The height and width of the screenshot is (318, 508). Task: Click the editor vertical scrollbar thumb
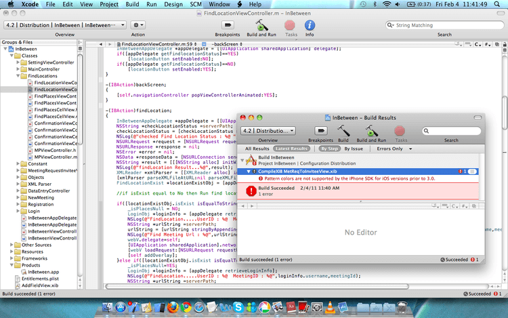point(505,112)
